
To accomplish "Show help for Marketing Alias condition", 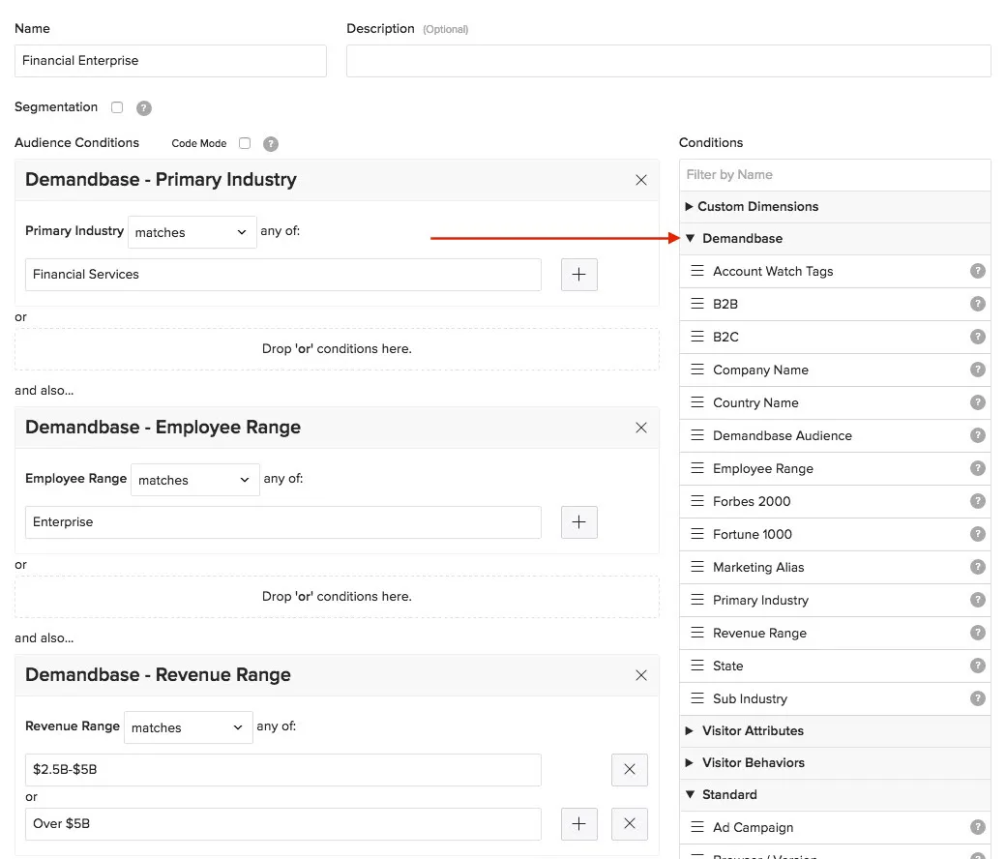I will (977, 567).
